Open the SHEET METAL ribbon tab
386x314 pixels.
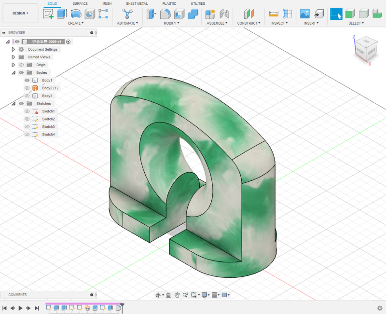[137, 4]
